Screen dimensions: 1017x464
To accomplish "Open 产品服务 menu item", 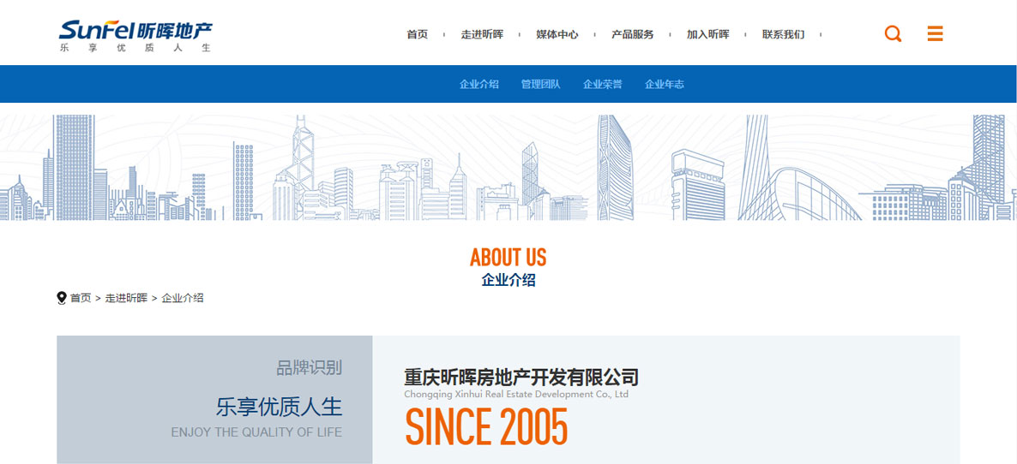I will click(632, 34).
